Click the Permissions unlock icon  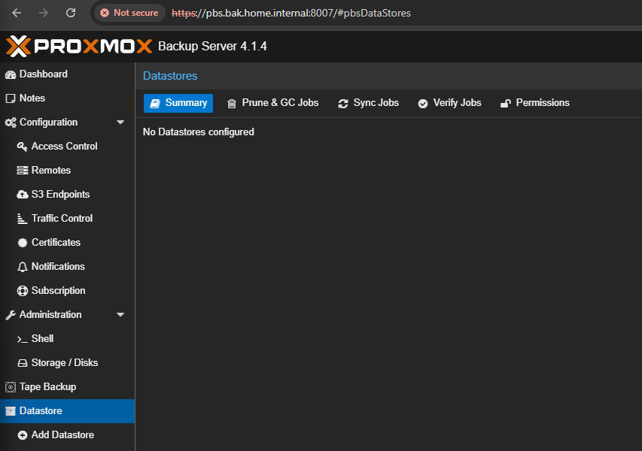505,104
